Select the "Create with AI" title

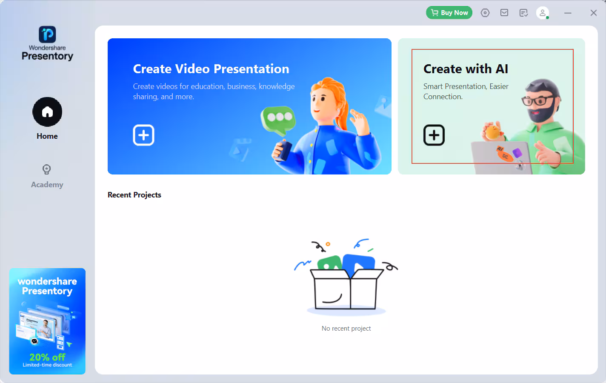tap(466, 69)
